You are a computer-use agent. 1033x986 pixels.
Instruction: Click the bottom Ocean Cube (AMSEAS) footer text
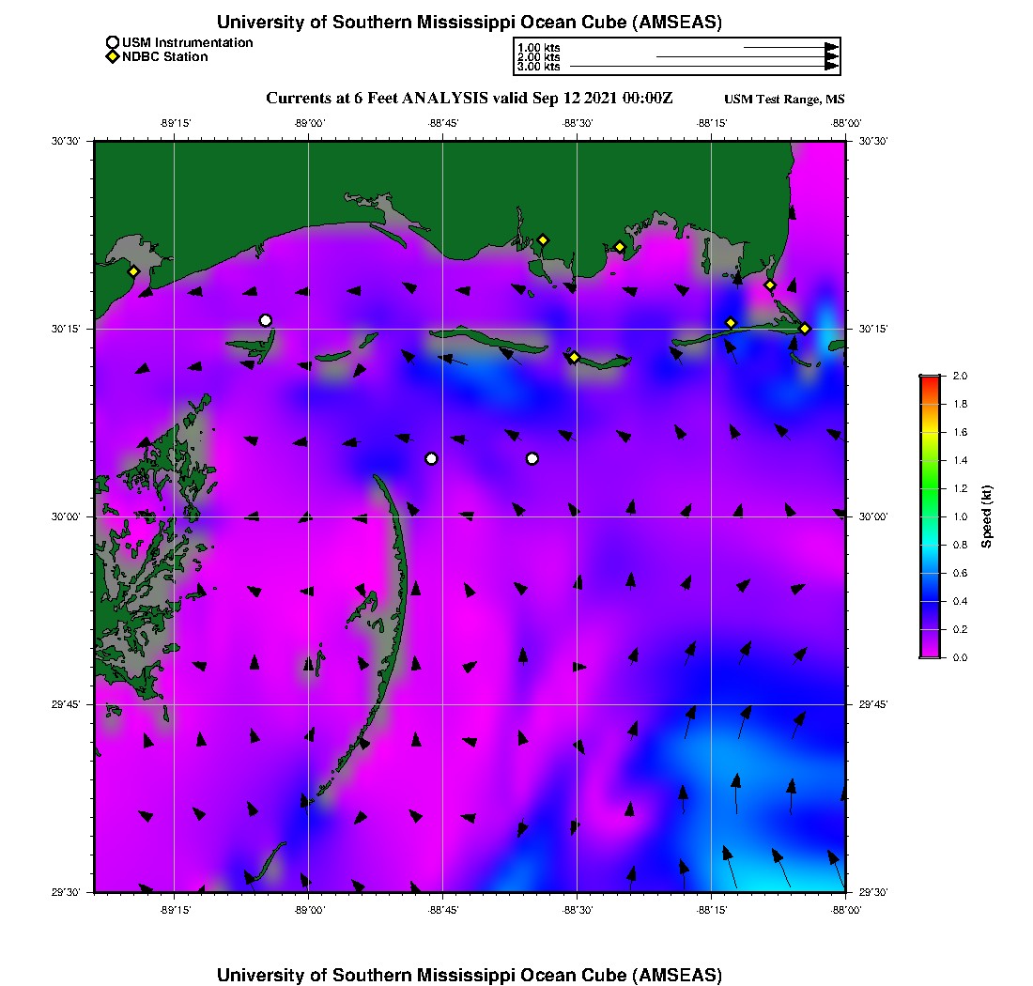469,975
